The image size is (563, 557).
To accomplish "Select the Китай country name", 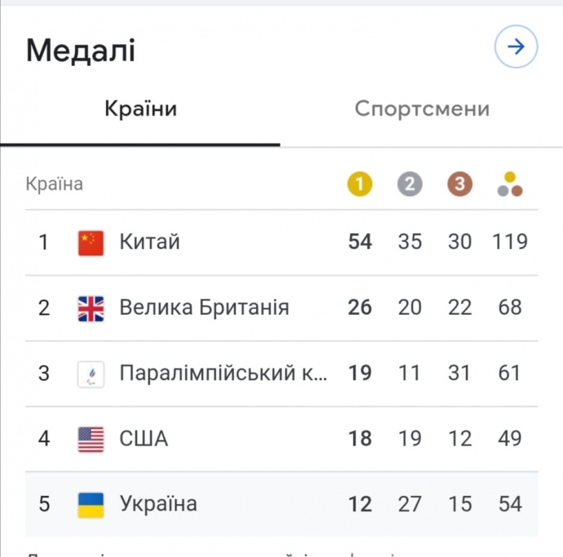I will pyautogui.click(x=149, y=242).
